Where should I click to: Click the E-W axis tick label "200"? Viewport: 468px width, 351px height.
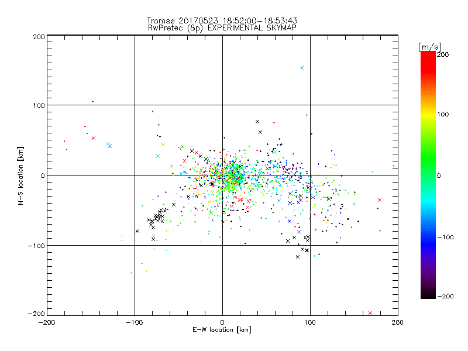(x=397, y=322)
